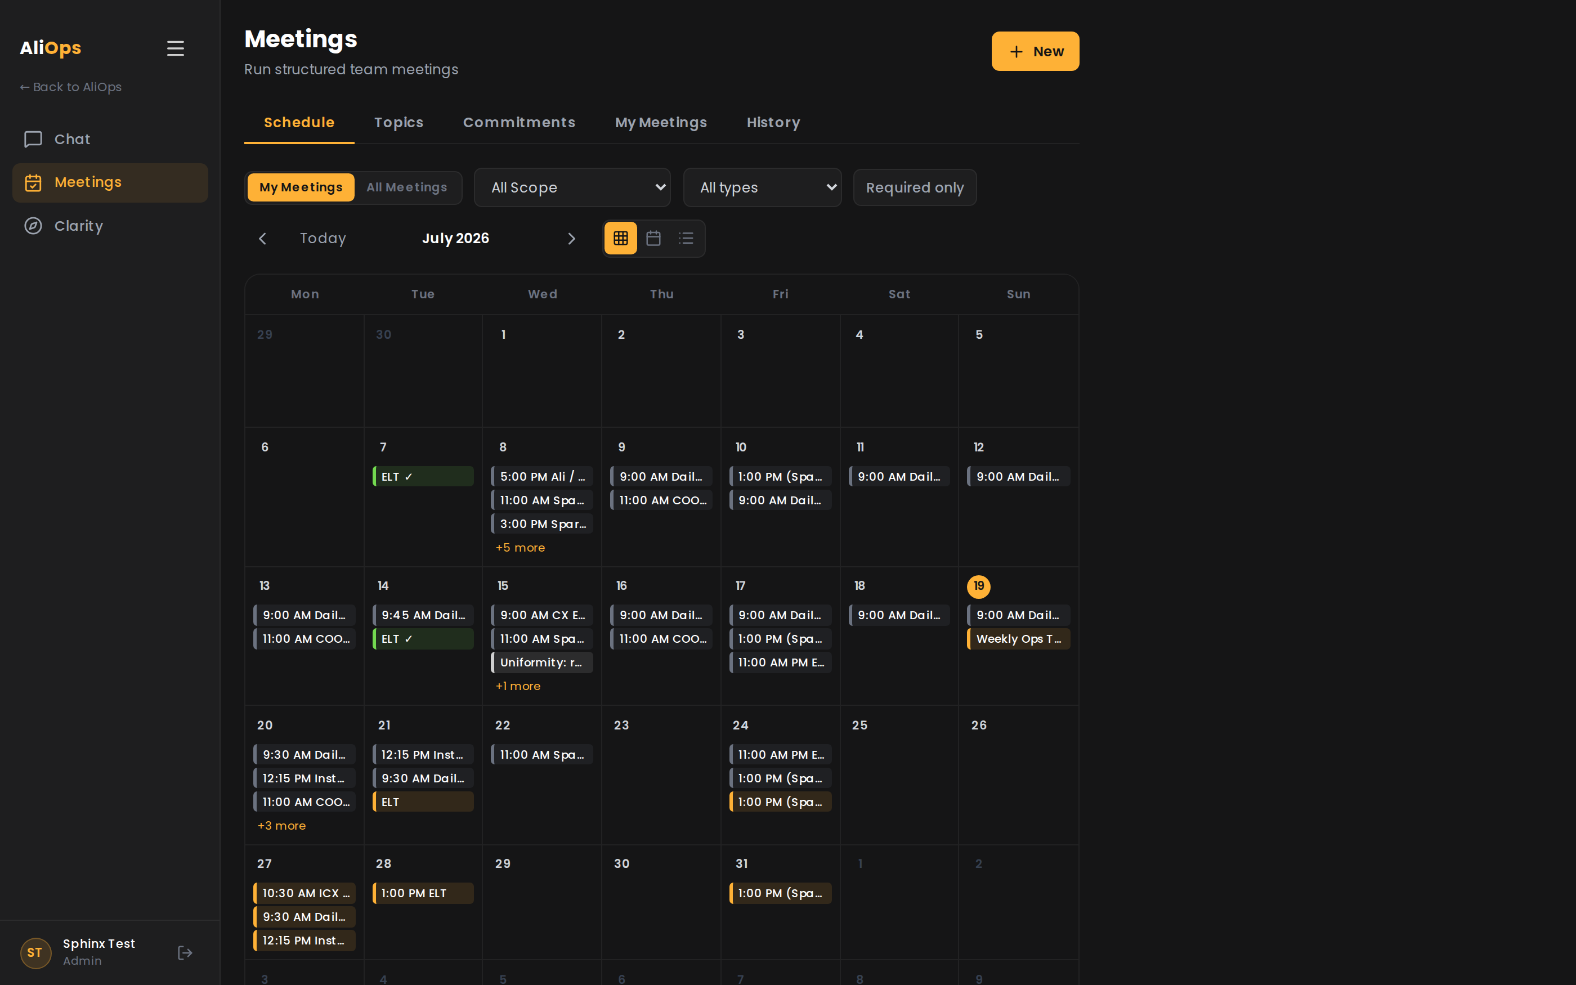Click the log out icon
1576x985 pixels.
(x=185, y=953)
